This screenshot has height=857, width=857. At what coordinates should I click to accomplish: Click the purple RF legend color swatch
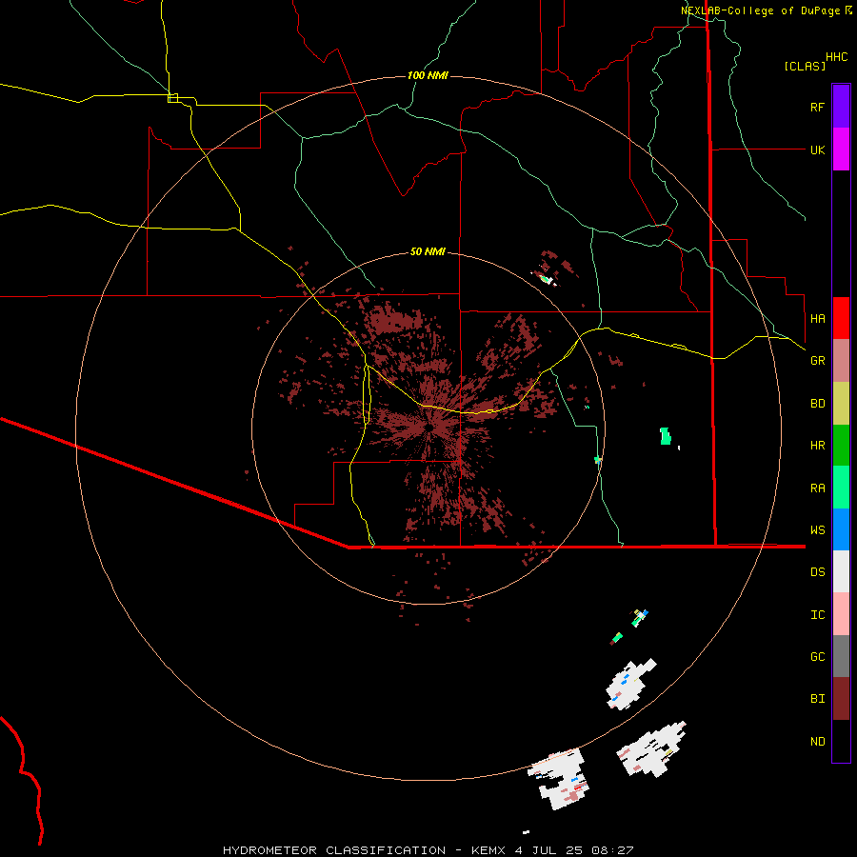point(841,106)
